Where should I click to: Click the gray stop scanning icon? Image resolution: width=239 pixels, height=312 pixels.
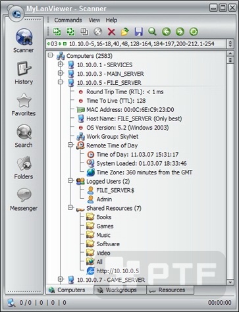(x=98, y=32)
